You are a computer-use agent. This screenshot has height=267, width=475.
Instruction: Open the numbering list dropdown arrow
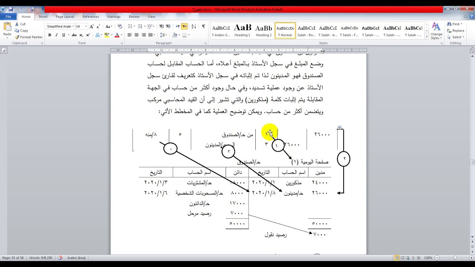pos(144,26)
